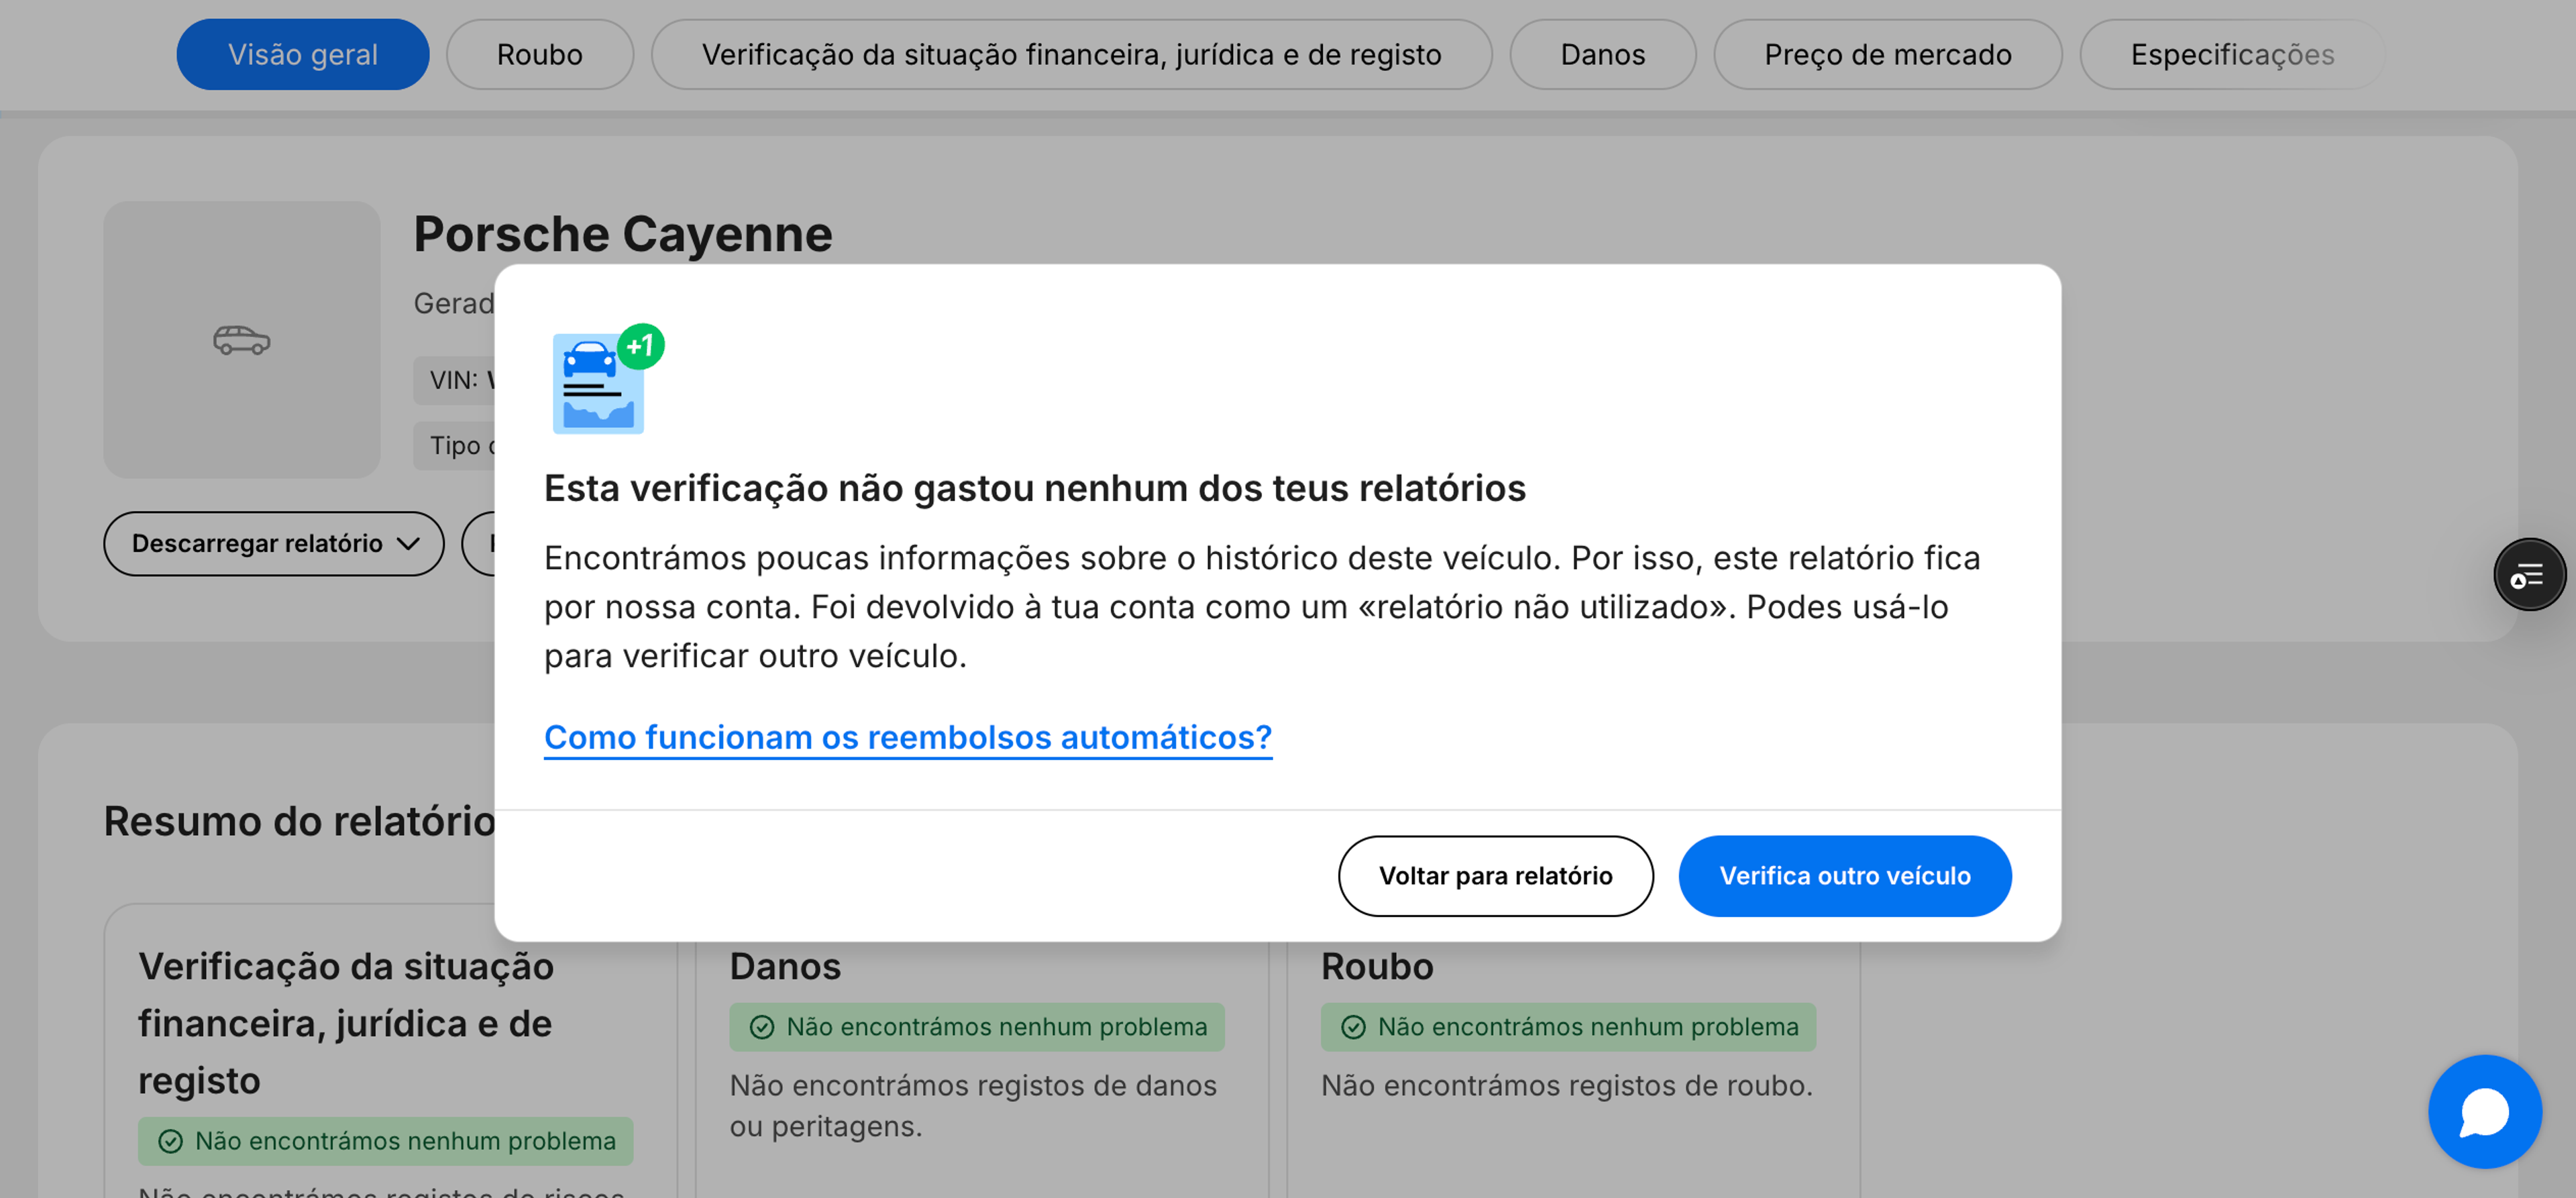Click the Resumo do relatório heading

(x=300, y=821)
